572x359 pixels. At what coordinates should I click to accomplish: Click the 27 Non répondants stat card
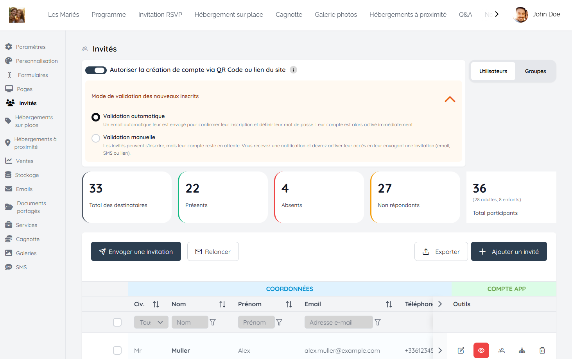(415, 197)
